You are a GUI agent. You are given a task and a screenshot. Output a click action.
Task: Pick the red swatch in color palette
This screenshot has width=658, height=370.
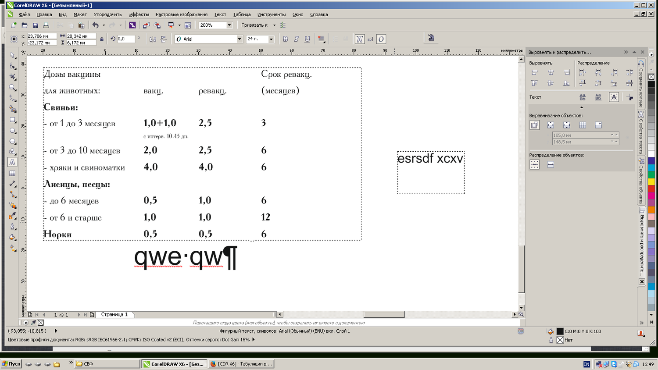(651, 189)
